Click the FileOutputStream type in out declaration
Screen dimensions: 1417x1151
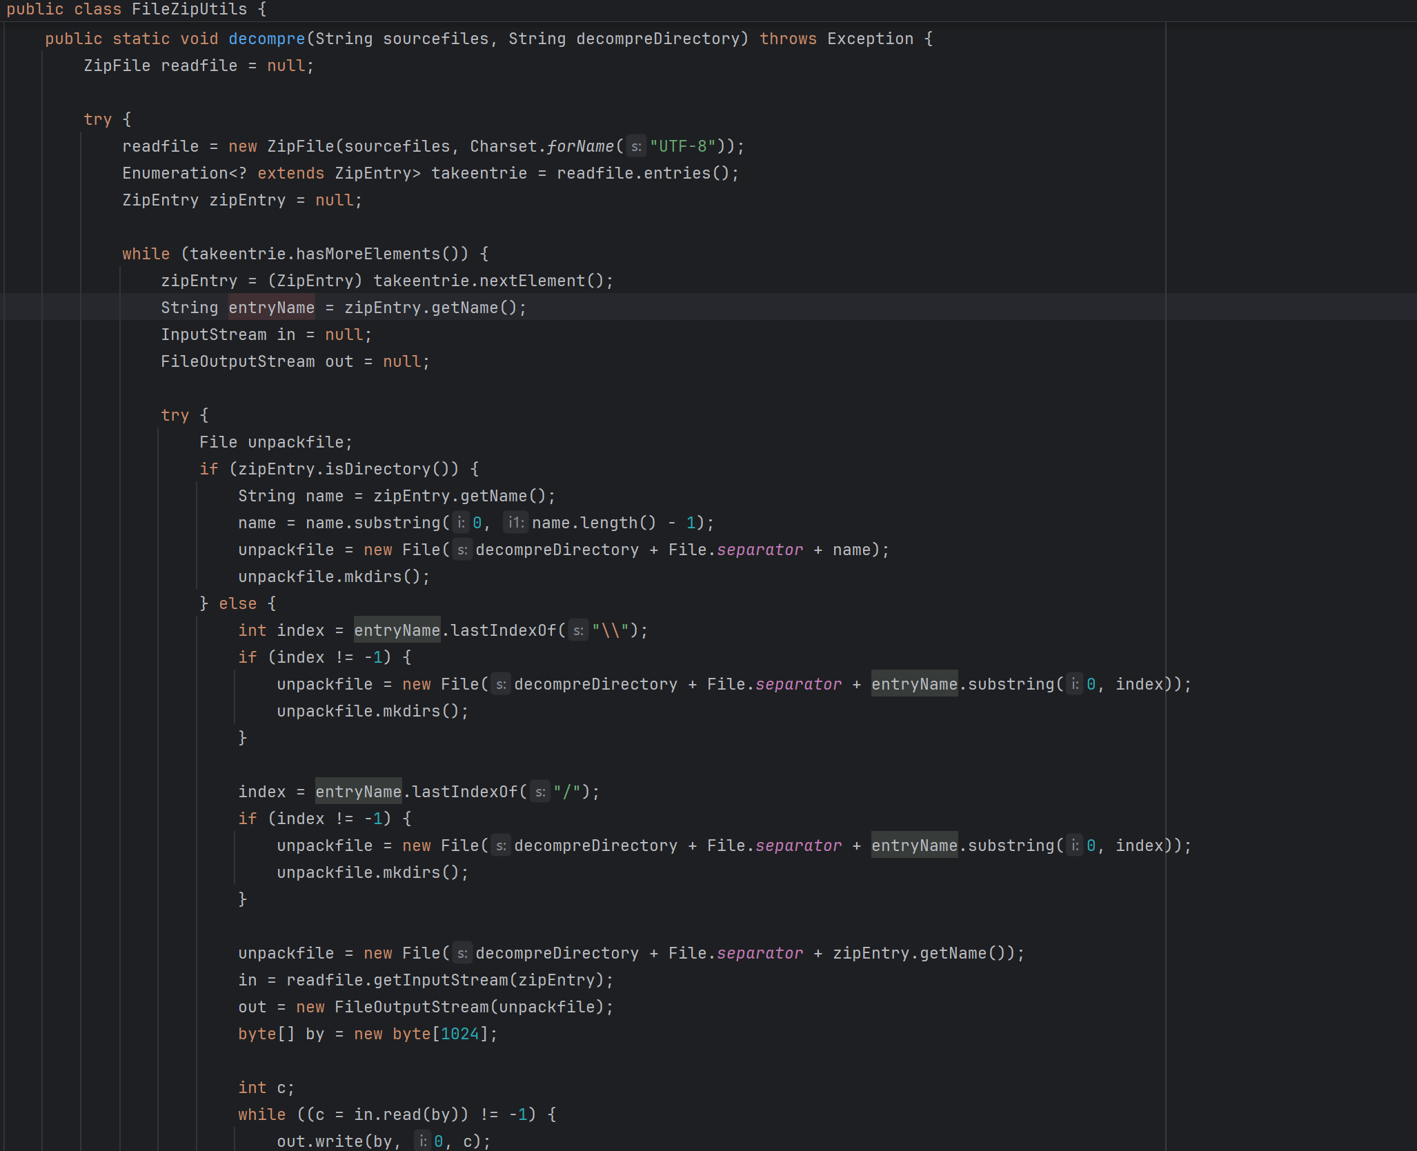237,362
